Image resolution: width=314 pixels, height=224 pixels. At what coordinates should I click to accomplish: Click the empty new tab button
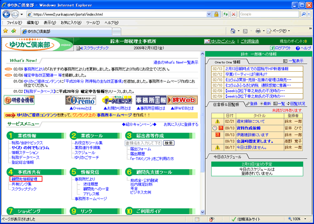pyautogui.click(x=117, y=31)
